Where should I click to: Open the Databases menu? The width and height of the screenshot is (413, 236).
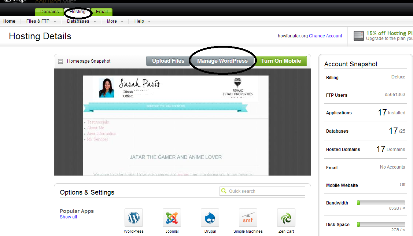78,21
